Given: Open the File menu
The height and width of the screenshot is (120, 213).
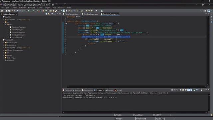Looking at the screenshot, I should coord(2,8).
